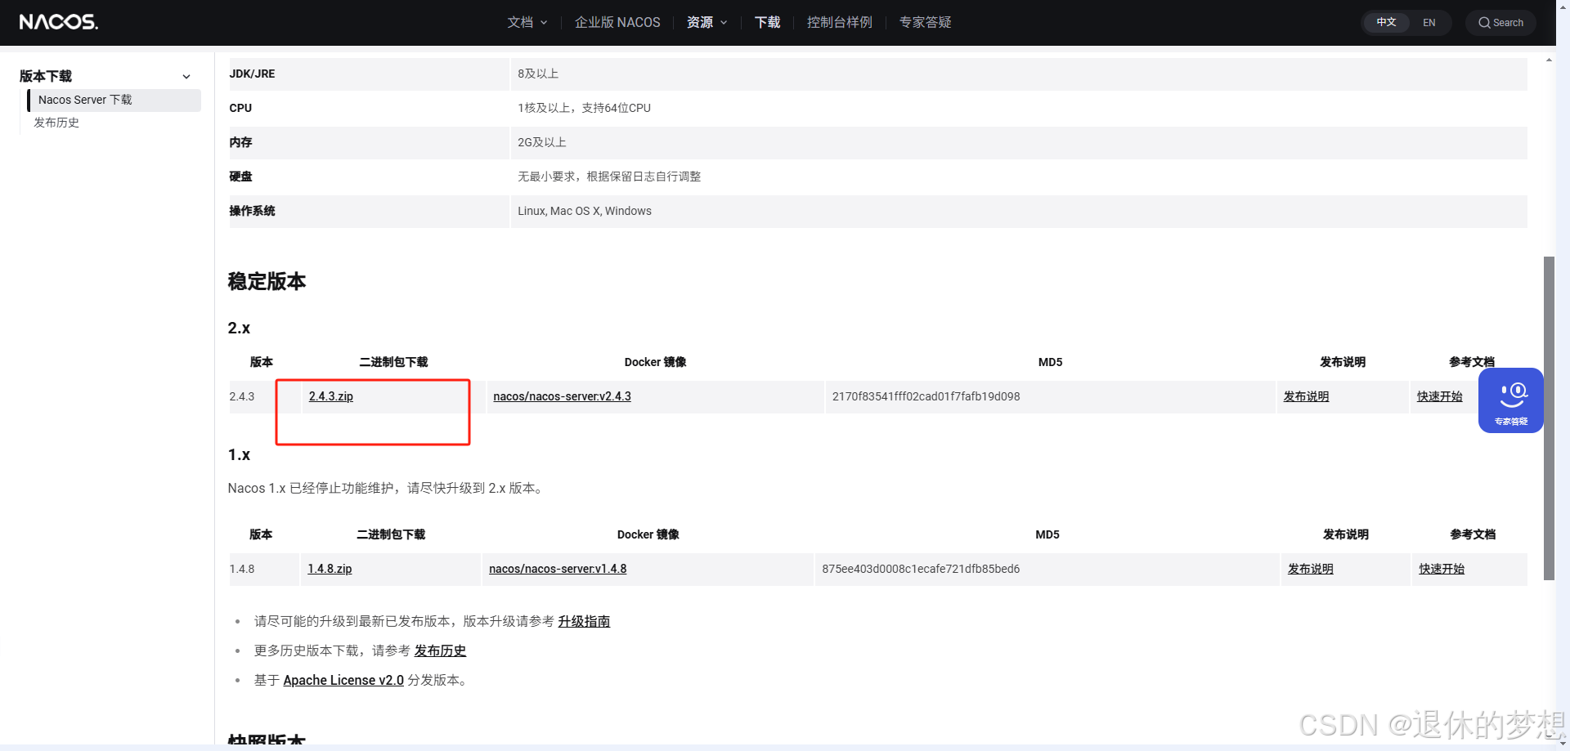1570x751 pixels.
Task: Download the 2.4.3.zip binary package
Action: (x=331, y=396)
